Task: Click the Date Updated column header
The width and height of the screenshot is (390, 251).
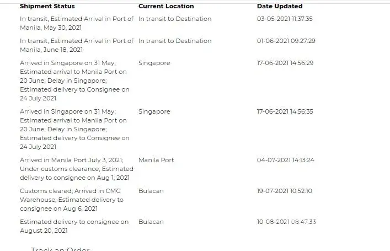Action: pyautogui.click(x=280, y=7)
